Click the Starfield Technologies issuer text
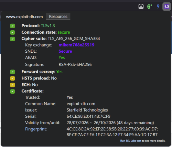172x147 pixels. (x=87, y=110)
